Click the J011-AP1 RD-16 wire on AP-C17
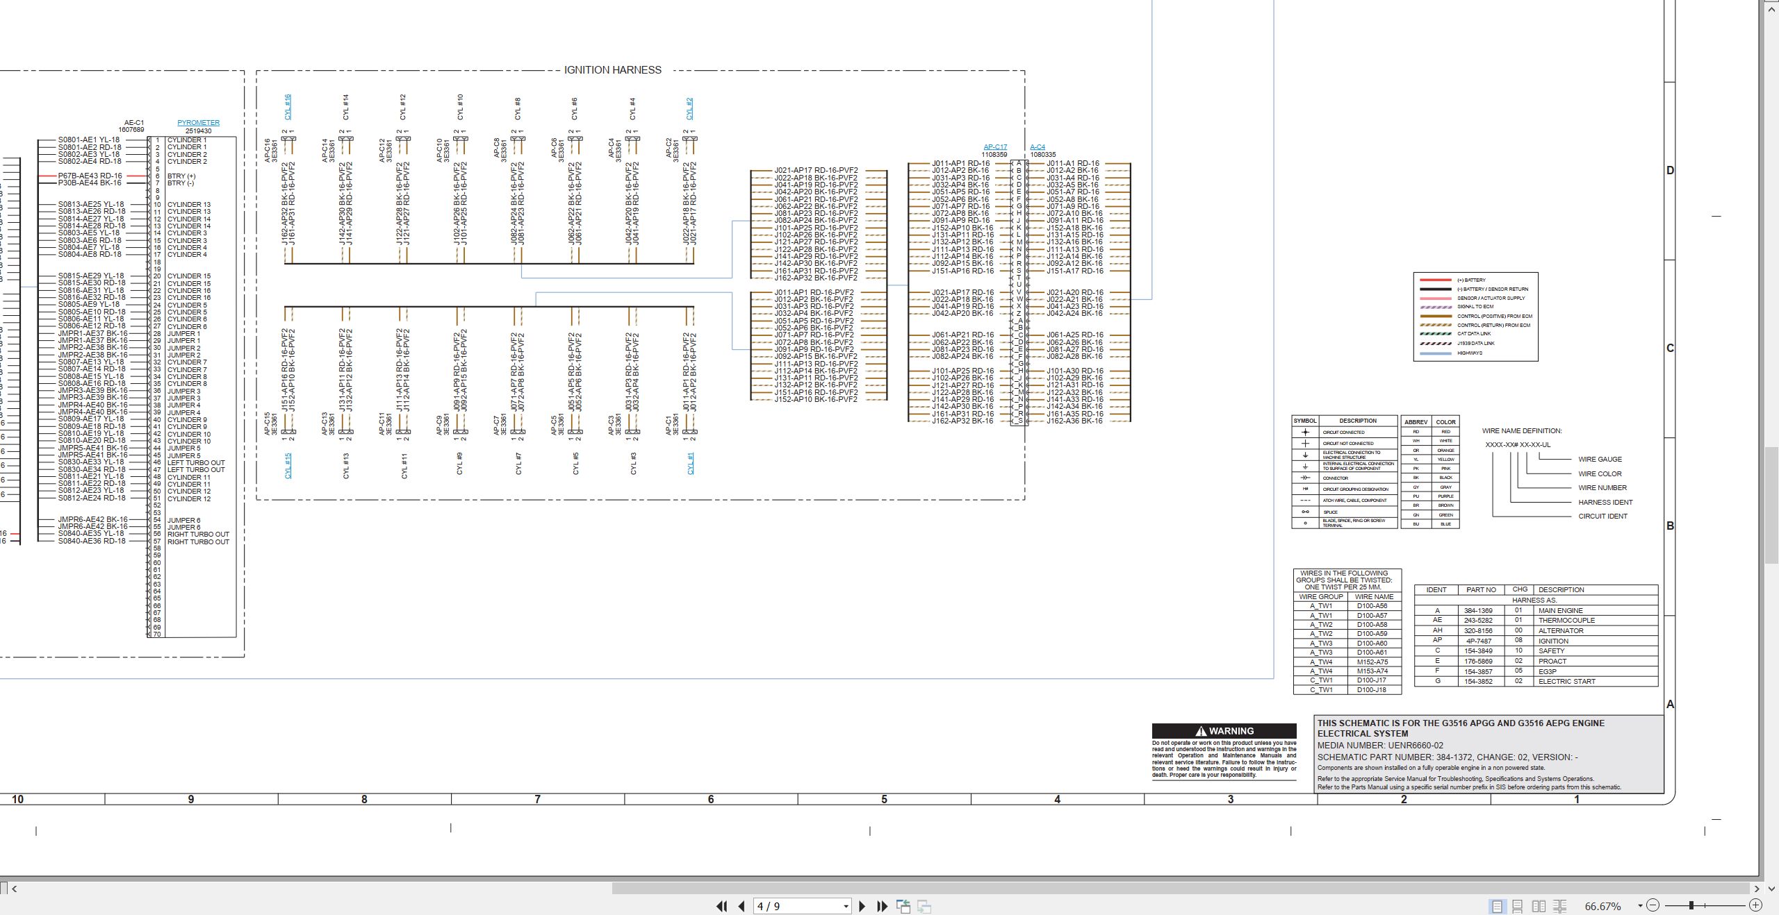Screen dimensions: 1779x915 click(960, 164)
